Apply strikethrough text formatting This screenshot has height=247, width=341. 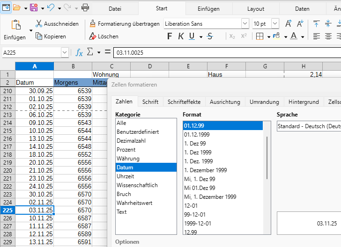[209, 36]
